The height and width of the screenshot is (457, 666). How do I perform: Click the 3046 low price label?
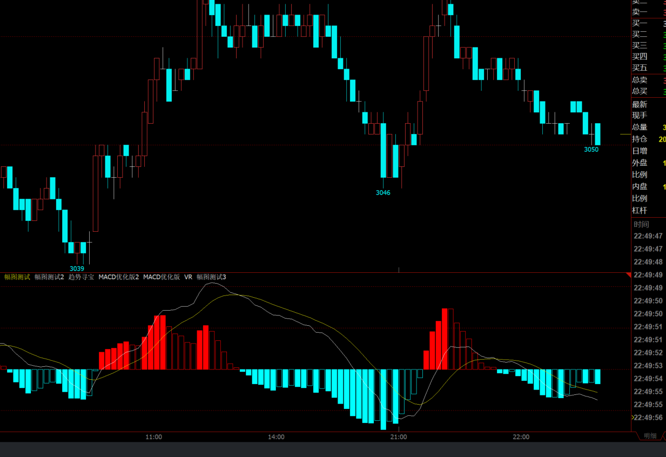click(383, 193)
